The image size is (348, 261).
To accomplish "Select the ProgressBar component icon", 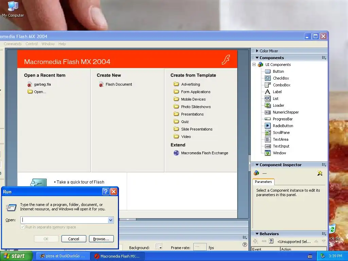I will [268, 119].
